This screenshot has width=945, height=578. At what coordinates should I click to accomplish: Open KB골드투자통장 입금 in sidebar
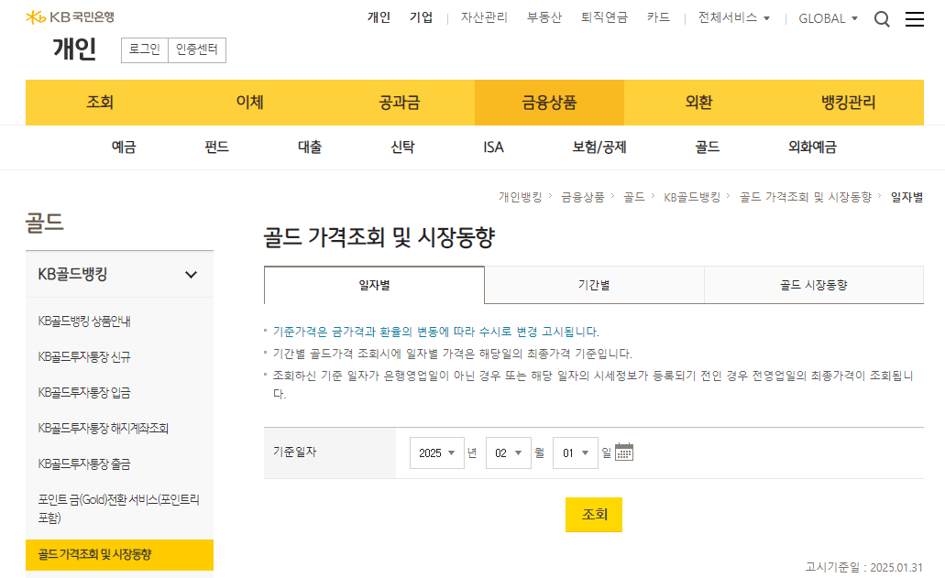pos(84,393)
